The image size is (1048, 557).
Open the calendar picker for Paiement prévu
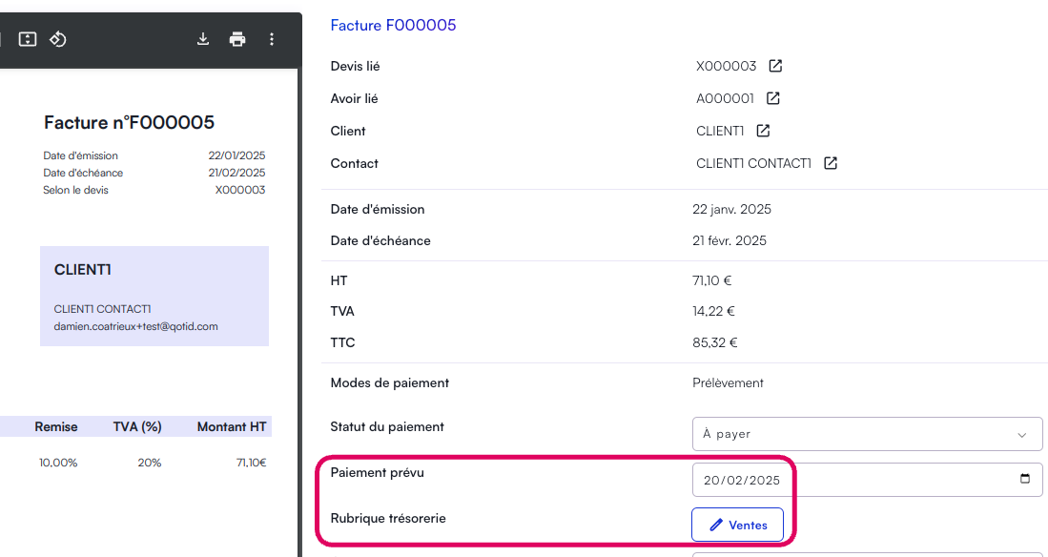(x=1025, y=480)
